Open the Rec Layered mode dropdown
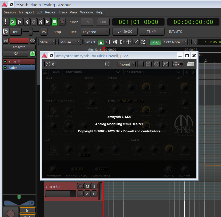This screenshot has width=221, height=217. click(95, 32)
